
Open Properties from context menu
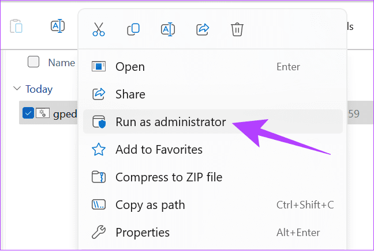click(143, 233)
